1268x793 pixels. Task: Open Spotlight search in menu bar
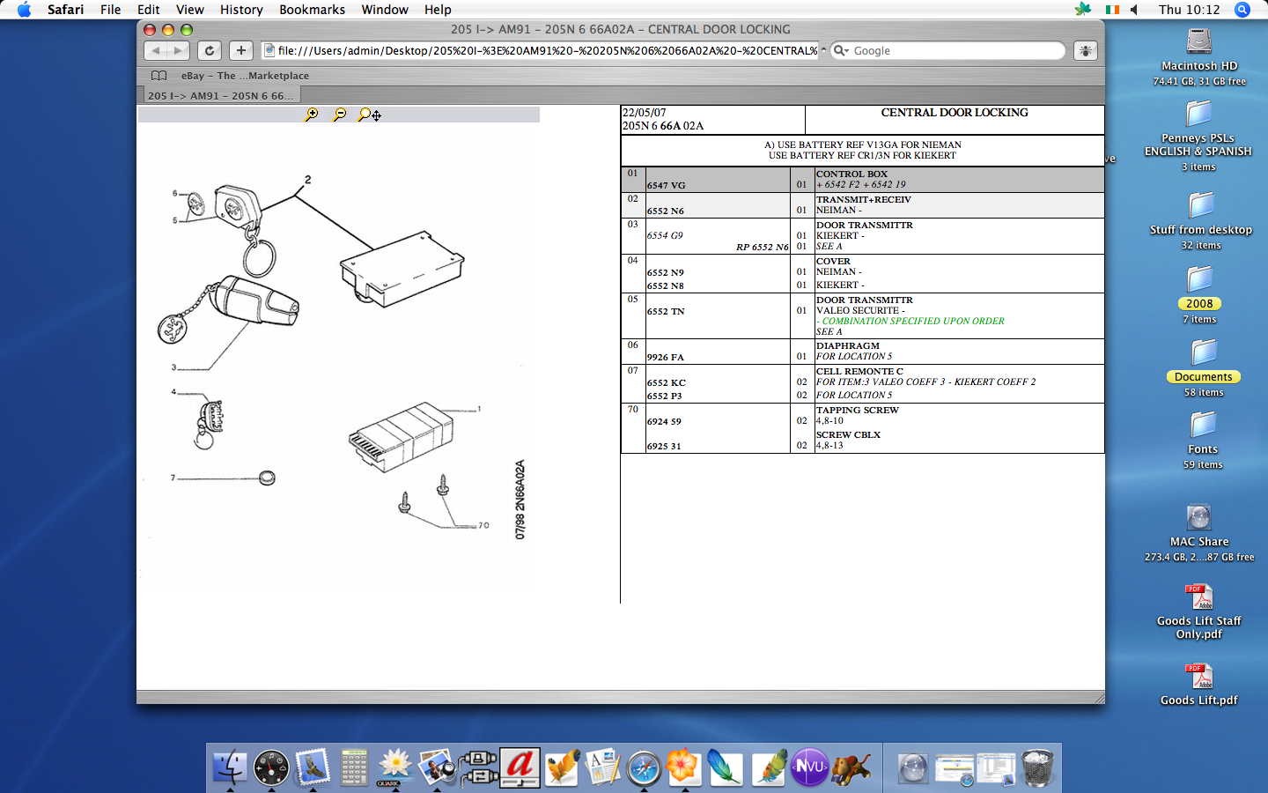(x=1242, y=10)
